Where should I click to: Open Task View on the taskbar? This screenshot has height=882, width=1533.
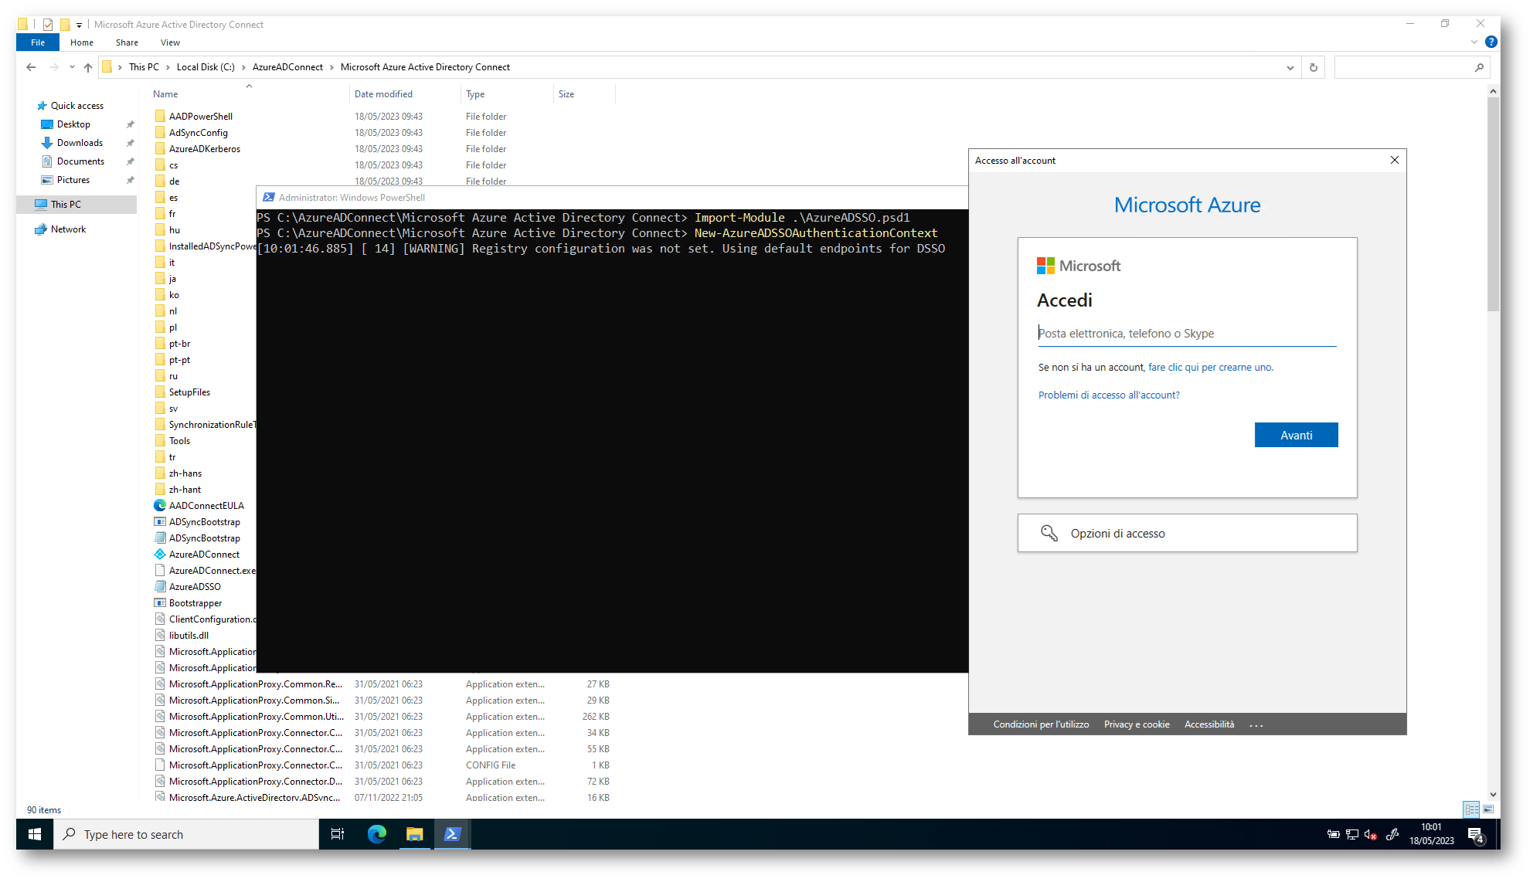[338, 834]
